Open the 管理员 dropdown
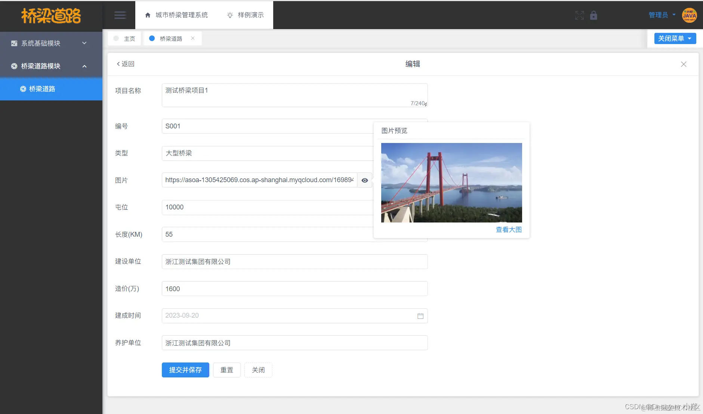This screenshot has height=414, width=703. [x=659, y=15]
